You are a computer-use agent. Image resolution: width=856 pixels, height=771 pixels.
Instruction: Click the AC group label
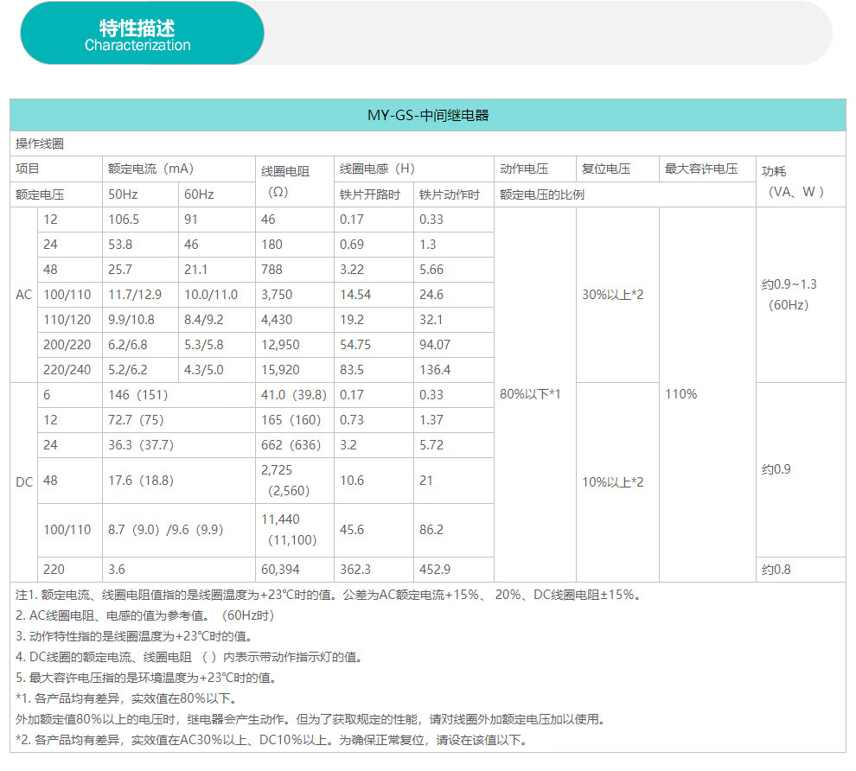[x=24, y=295]
